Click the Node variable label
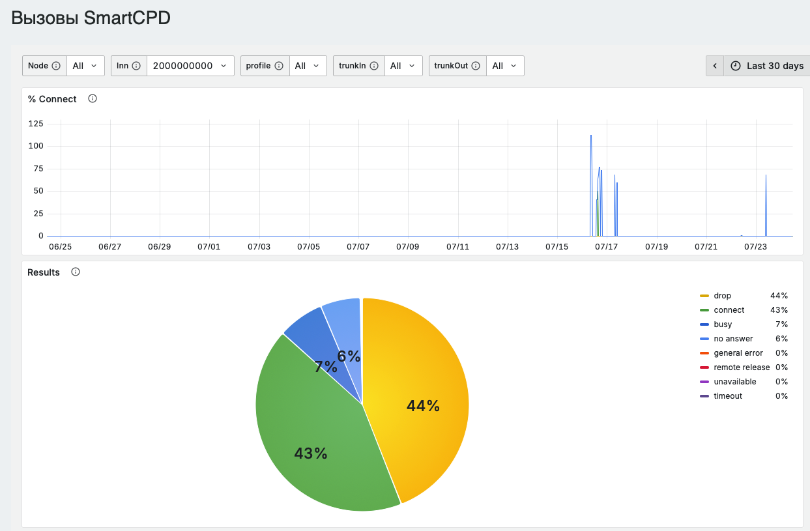 [x=38, y=66]
